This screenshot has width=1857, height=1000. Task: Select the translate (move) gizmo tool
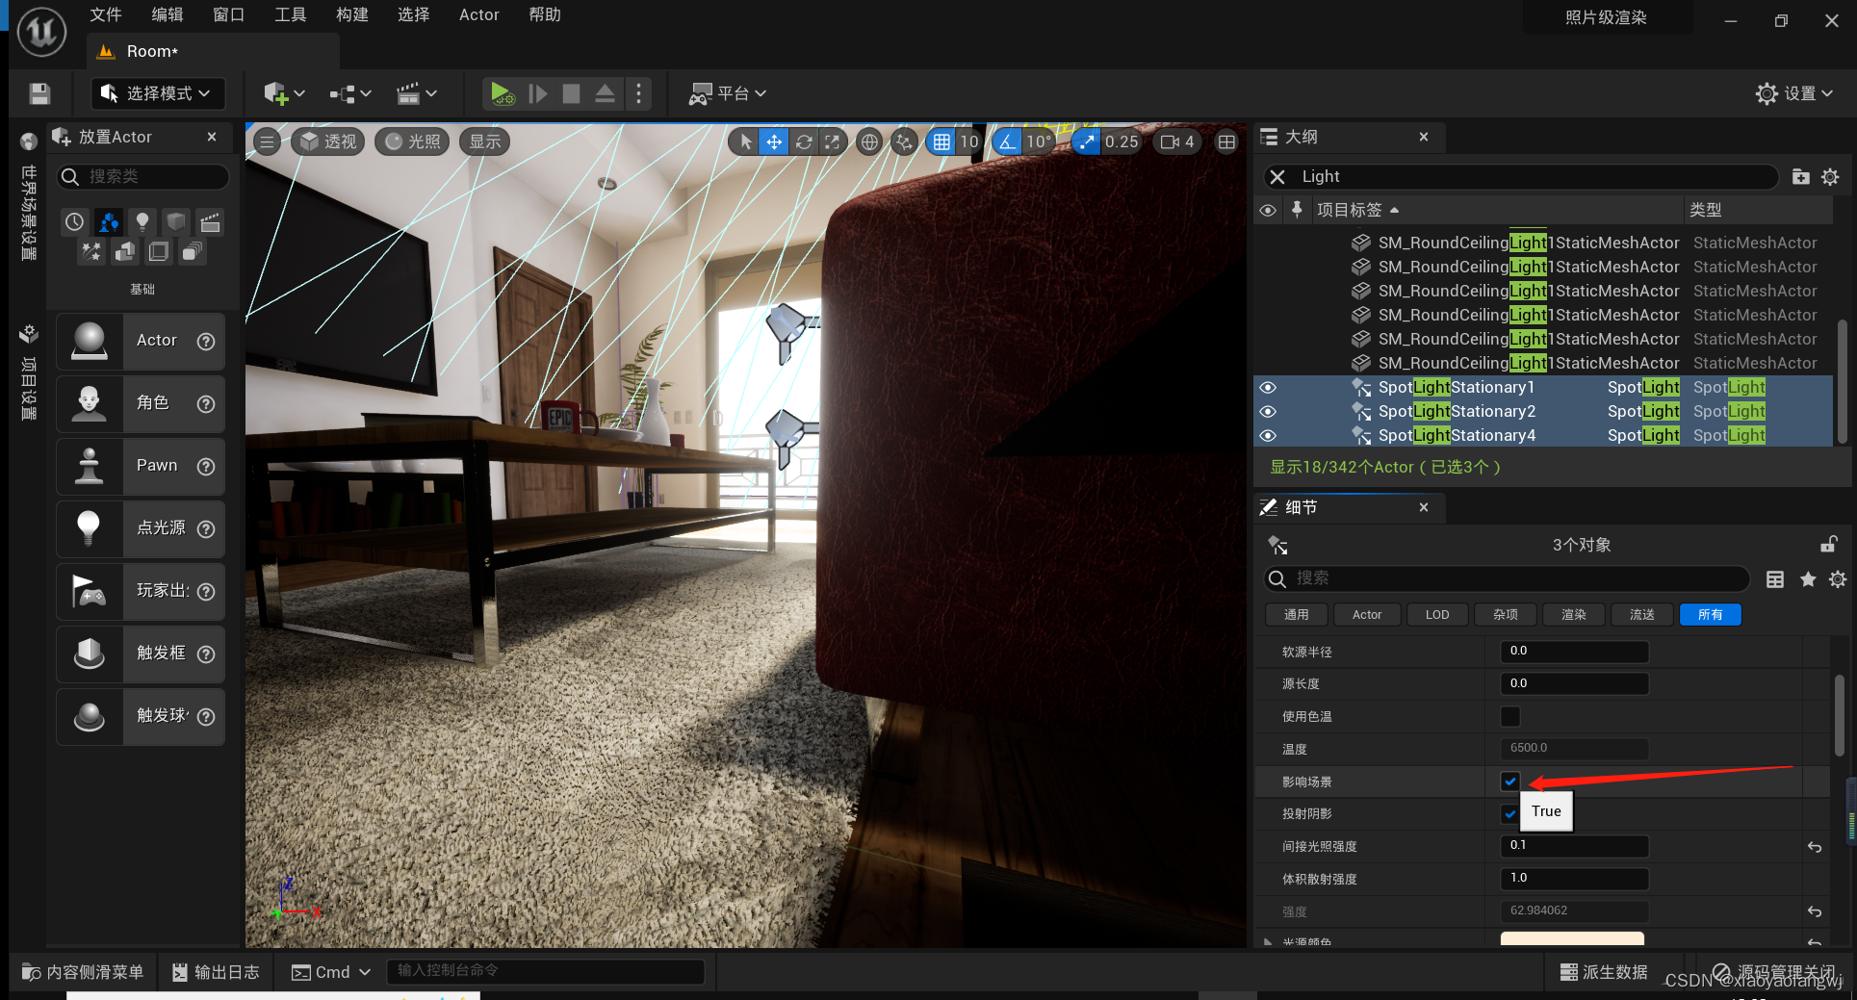(x=774, y=142)
